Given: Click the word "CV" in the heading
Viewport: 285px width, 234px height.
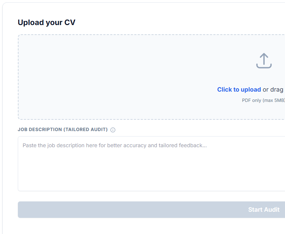Looking at the screenshot, I should coord(70,23).
